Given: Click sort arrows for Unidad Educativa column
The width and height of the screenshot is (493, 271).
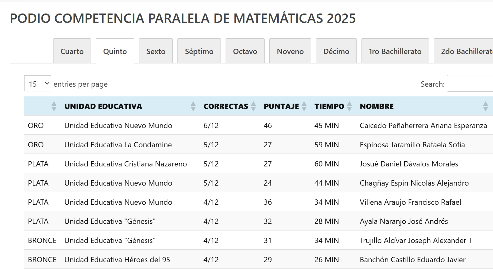Looking at the screenshot, I should tap(193, 106).
